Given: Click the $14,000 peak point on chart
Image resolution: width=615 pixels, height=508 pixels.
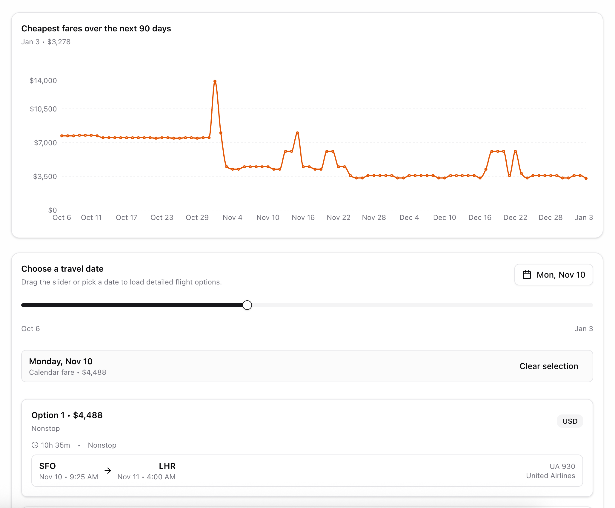Looking at the screenshot, I should (x=215, y=81).
